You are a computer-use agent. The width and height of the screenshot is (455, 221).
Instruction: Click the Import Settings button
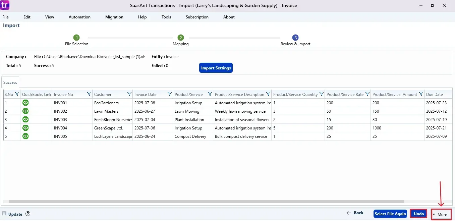pyautogui.click(x=216, y=68)
